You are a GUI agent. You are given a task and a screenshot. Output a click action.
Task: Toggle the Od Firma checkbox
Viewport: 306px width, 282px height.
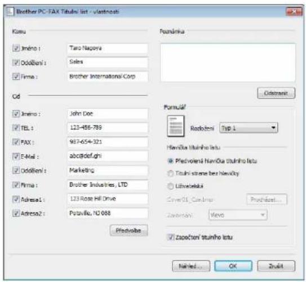coord(16,185)
